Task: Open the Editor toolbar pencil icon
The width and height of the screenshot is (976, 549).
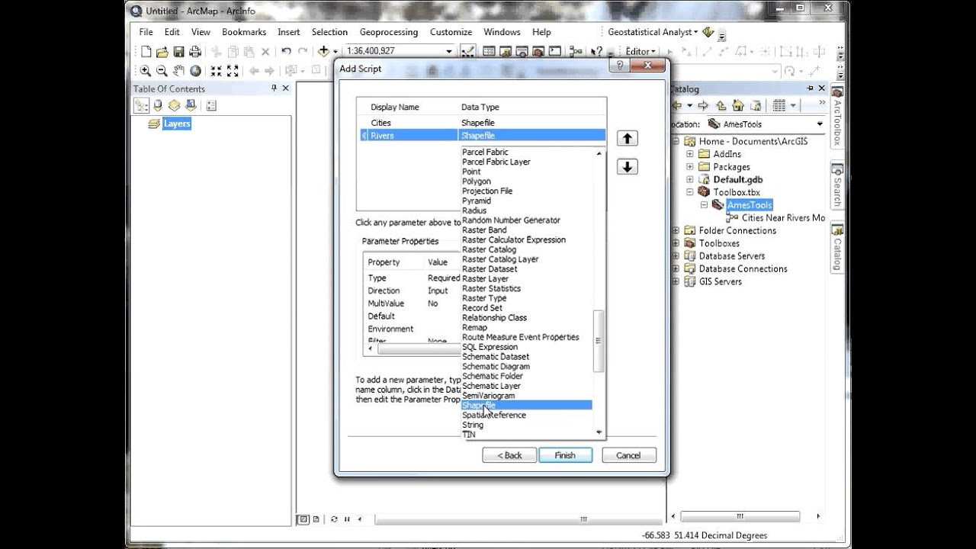Action: (x=467, y=52)
